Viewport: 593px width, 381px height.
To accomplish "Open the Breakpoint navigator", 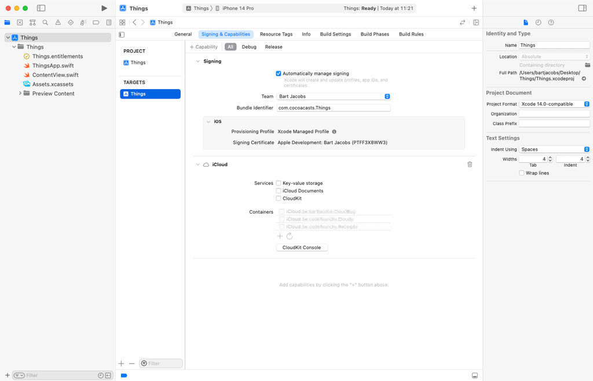I will pyautogui.click(x=96, y=23).
